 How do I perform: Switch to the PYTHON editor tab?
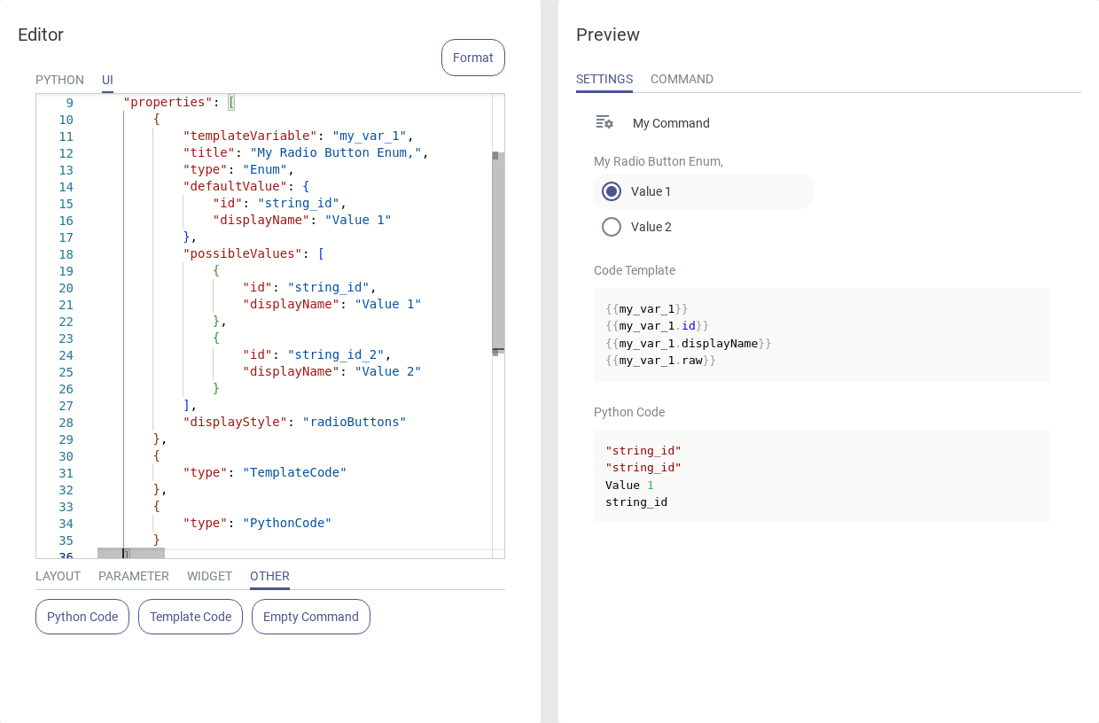(x=59, y=80)
